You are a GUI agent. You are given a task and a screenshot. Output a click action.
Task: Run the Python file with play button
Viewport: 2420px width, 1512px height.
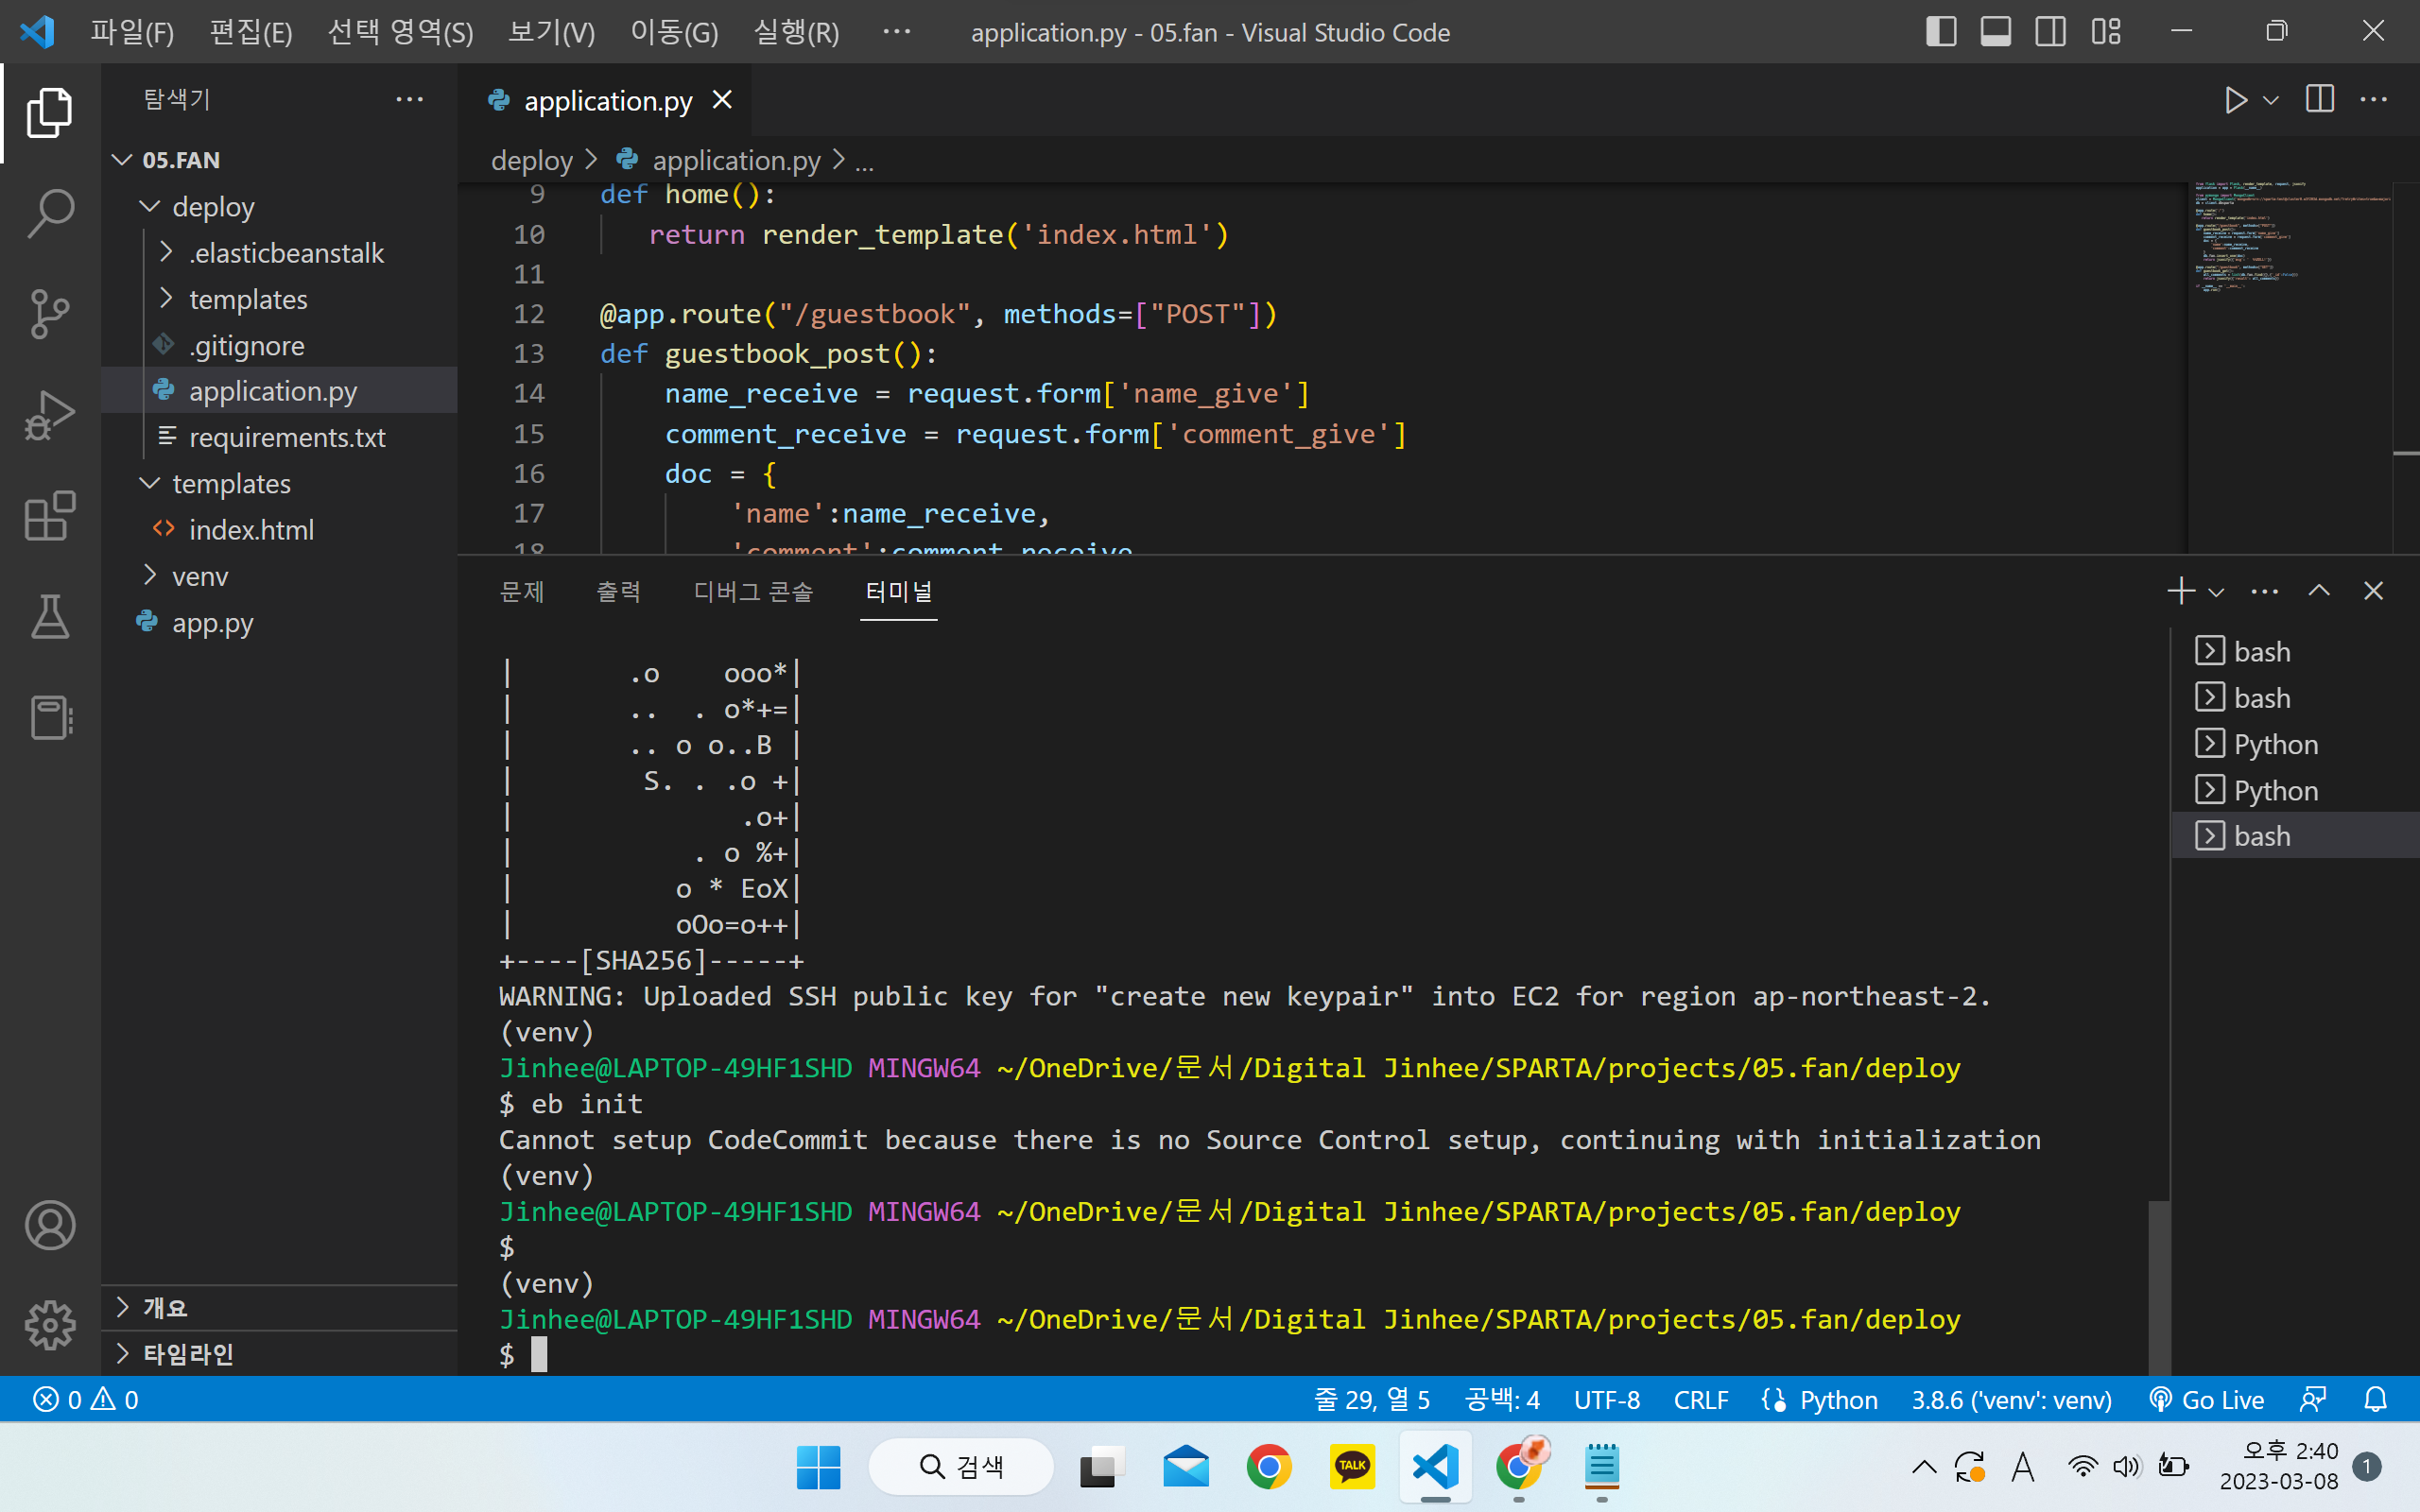click(x=2235, y=100)
